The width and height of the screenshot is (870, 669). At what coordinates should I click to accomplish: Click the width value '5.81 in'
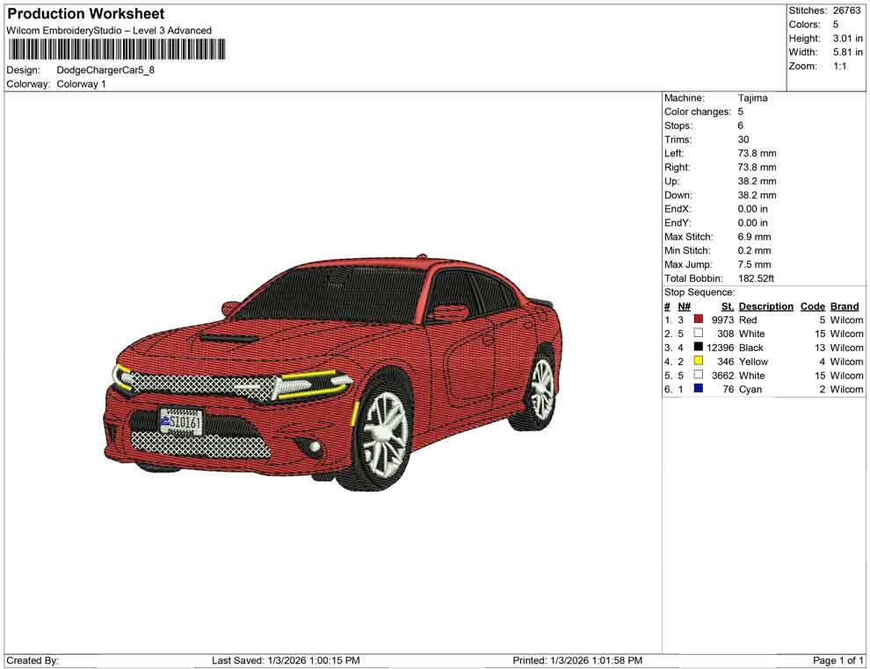coord(847,52)
